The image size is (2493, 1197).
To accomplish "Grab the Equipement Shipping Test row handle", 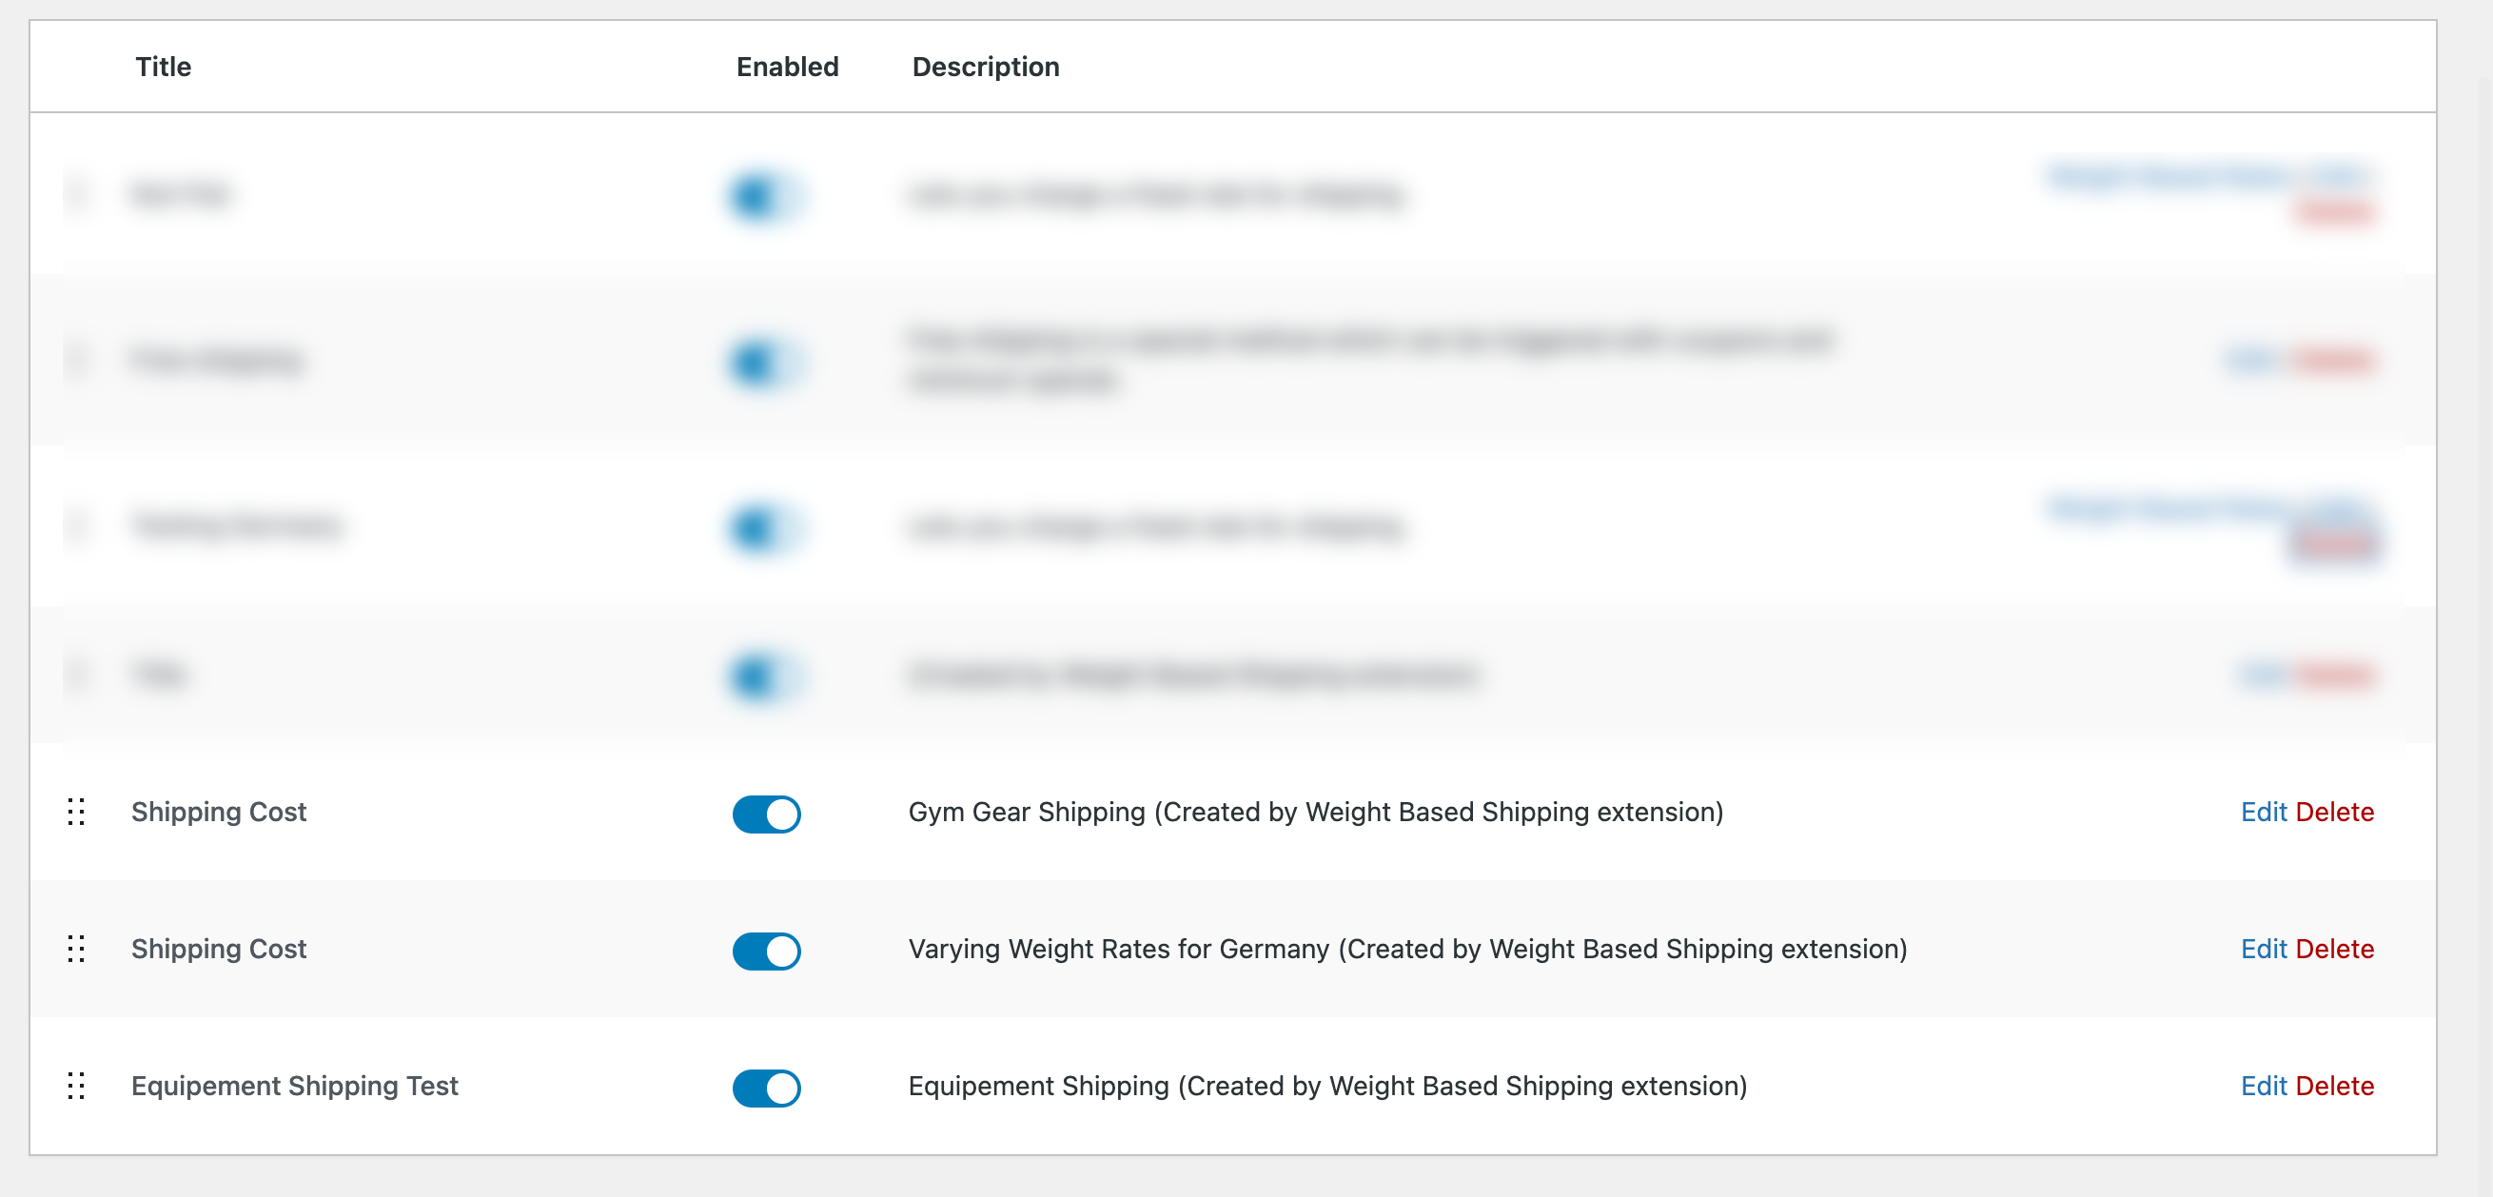I will tap(76, 1086).
